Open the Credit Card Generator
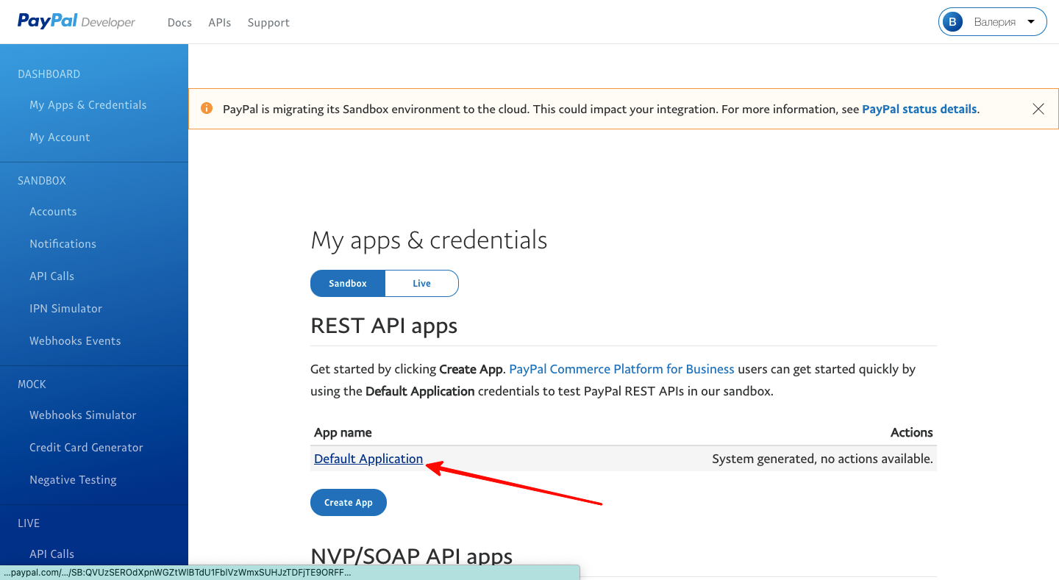 click(x=86, y=448)
